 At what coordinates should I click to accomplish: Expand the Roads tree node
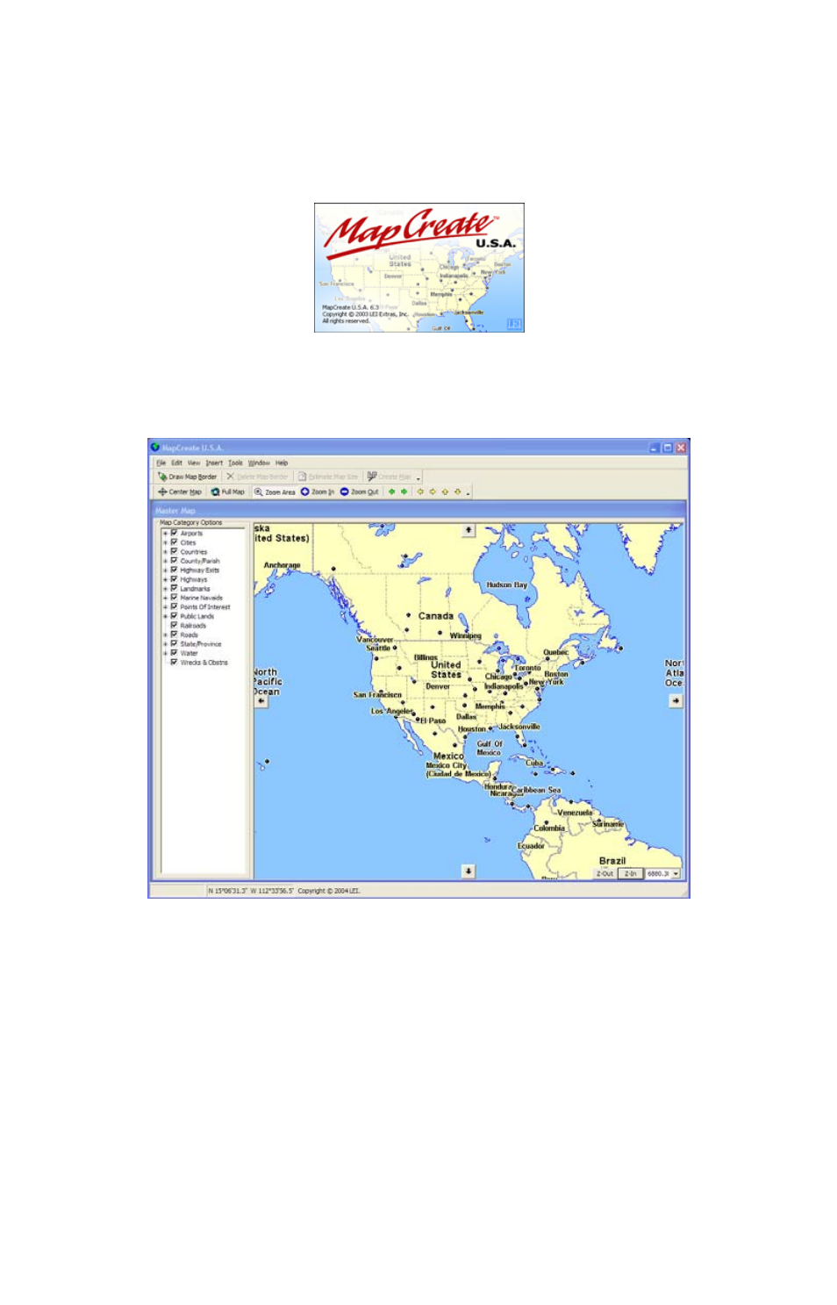tap(165, 635)
